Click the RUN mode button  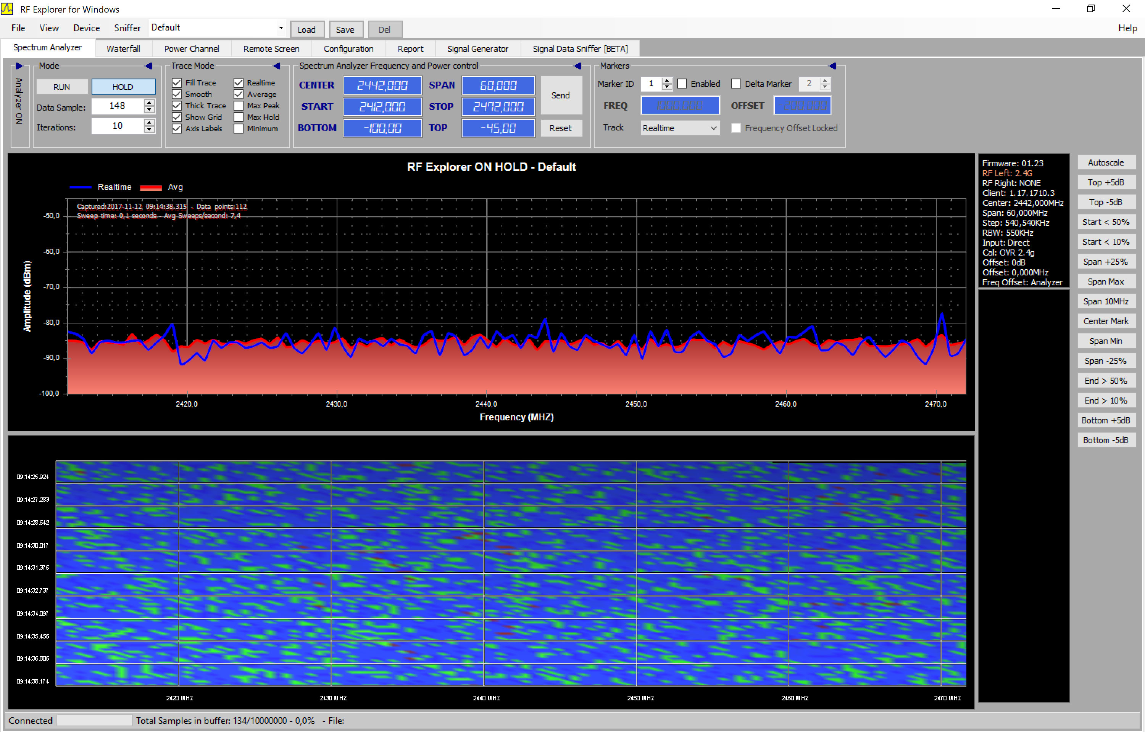[62, 87]
